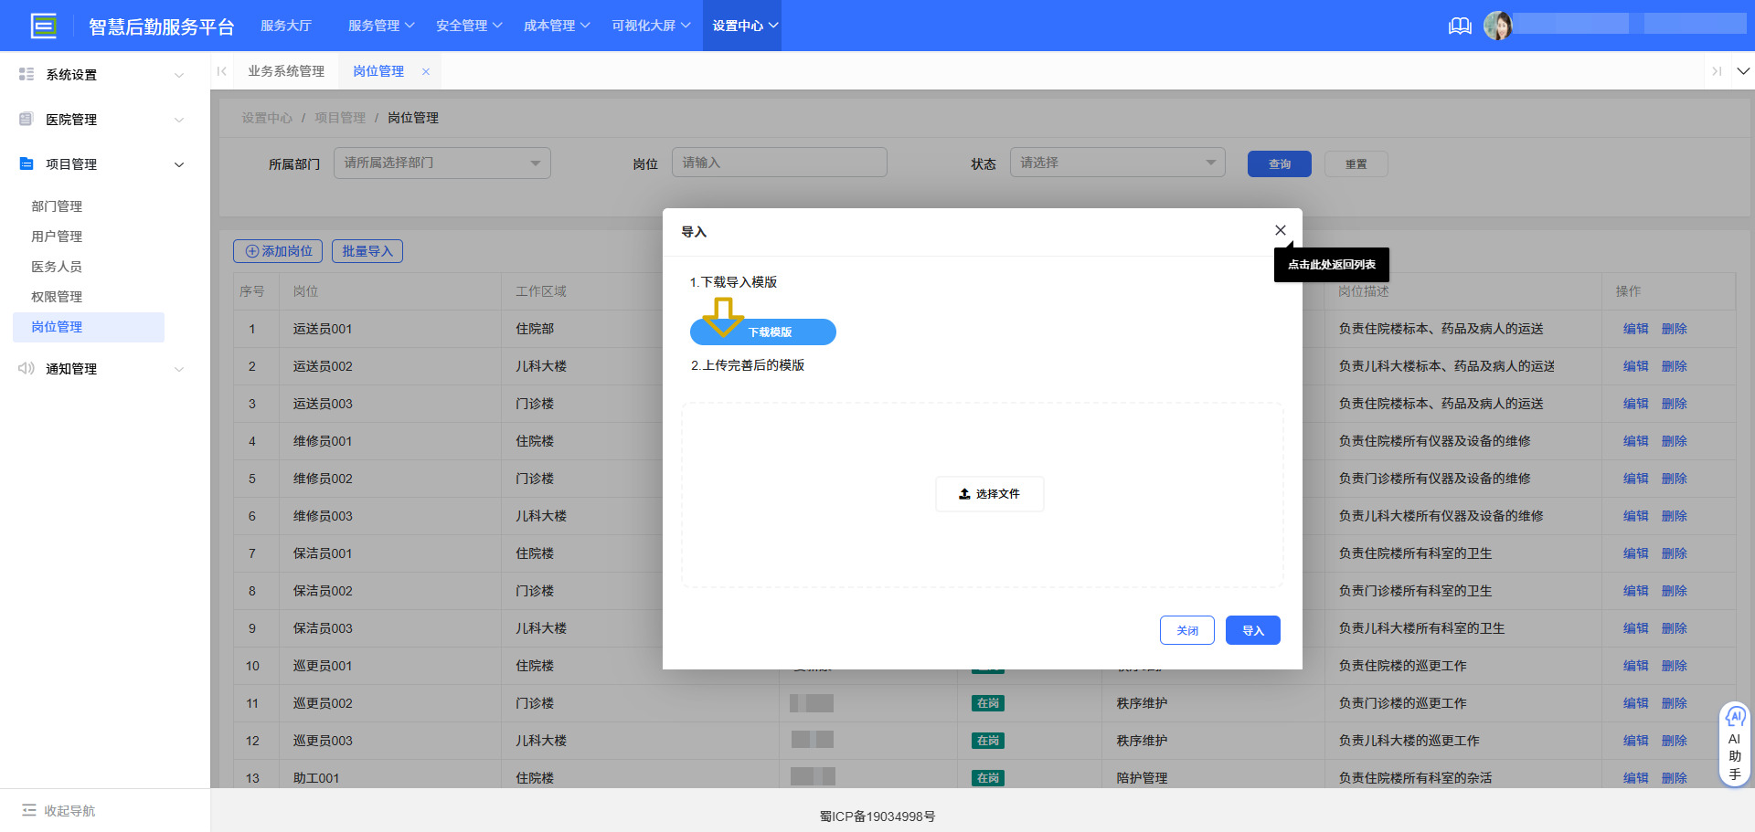This screenshot has height=832, width=1755.
Task: Click the grid icon beside 系统设置
Action: point(27,74)
